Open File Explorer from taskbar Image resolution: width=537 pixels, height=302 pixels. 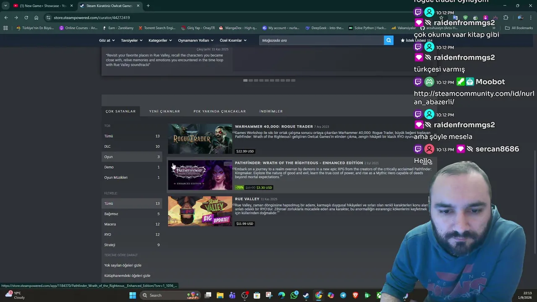click(220, 295)
